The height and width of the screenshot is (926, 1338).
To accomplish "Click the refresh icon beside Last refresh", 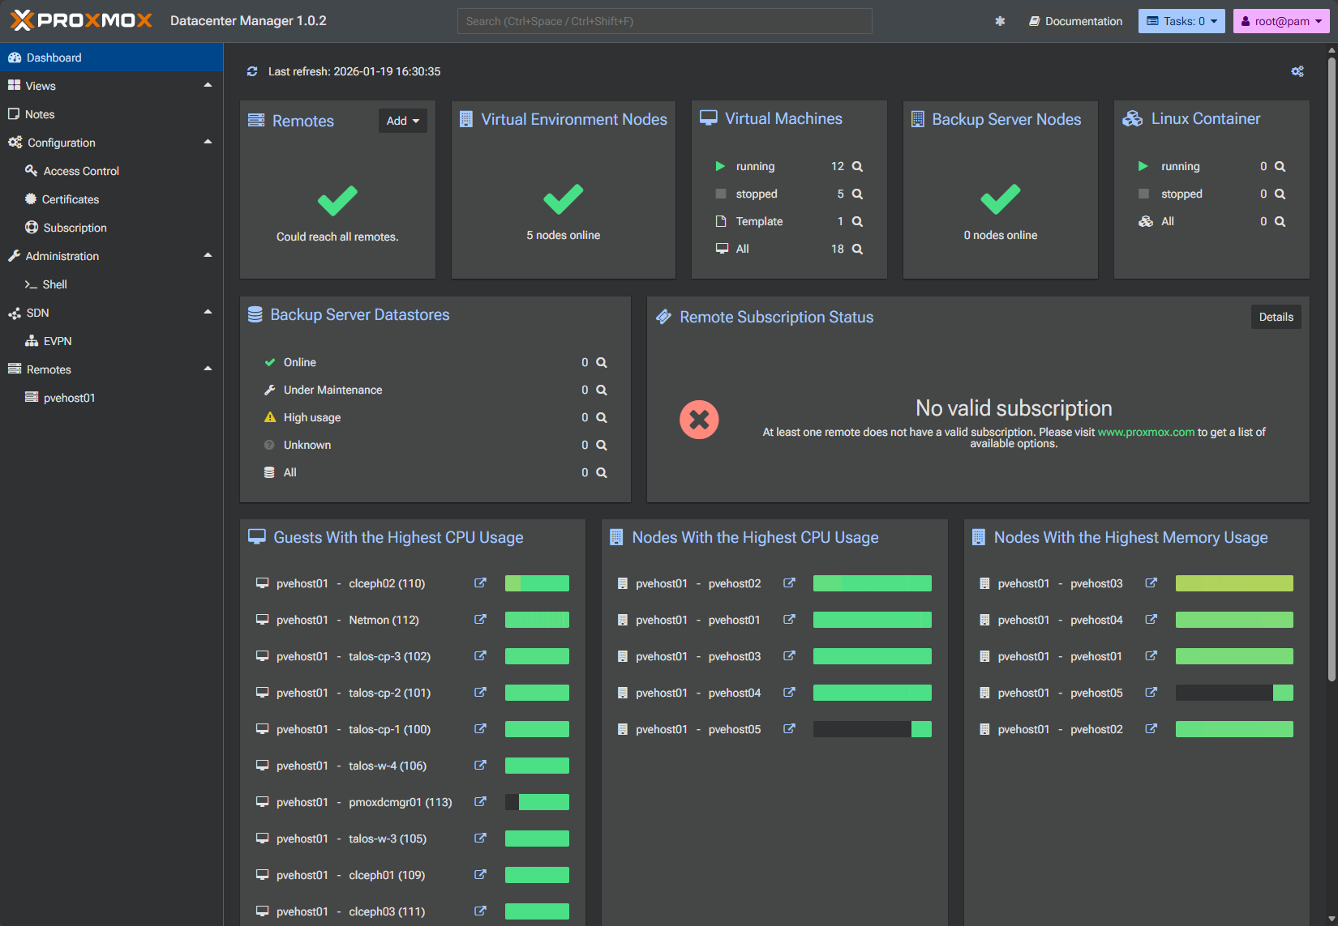I will [x=252, y=71].
